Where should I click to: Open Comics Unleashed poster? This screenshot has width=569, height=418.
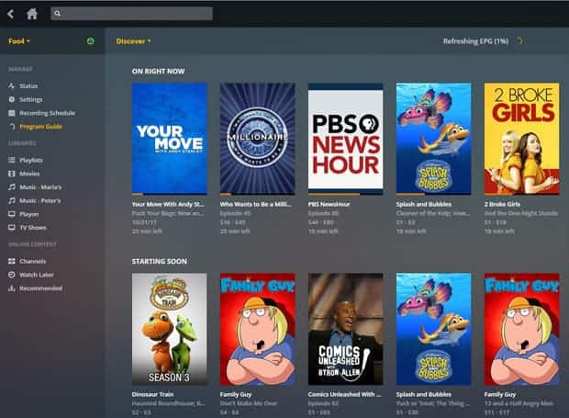click(345, 329)
